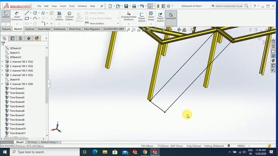This screenshot has width=278, height=156.
Task: Open the Motion Study 1 tab
Action: pyautogui.click(x=49, y=142)
